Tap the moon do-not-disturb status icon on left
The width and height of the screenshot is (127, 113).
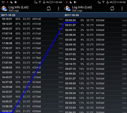tap(11, 2)
